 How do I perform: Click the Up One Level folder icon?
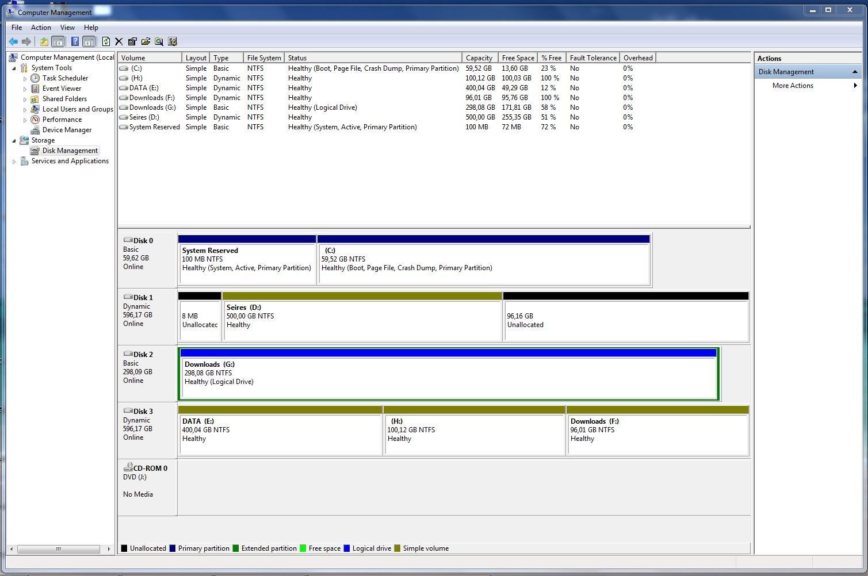tap(44, 41)
